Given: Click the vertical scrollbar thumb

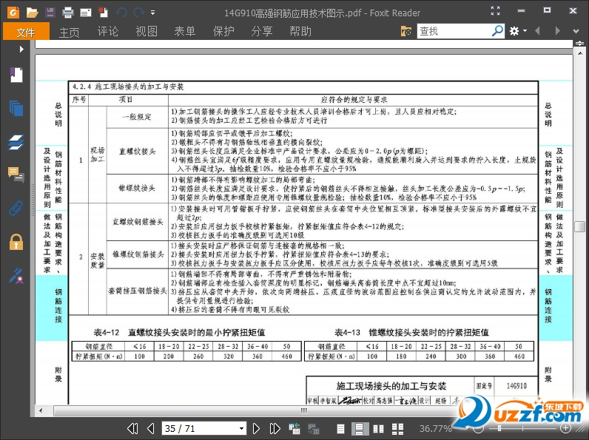Looking at the screenshot, I should pyautogui.click(x=579, y=226).
